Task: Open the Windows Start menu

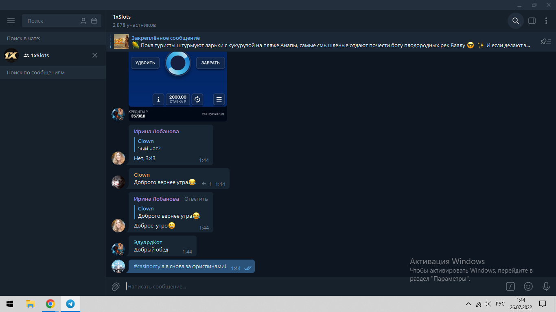Action: [10, 304]
